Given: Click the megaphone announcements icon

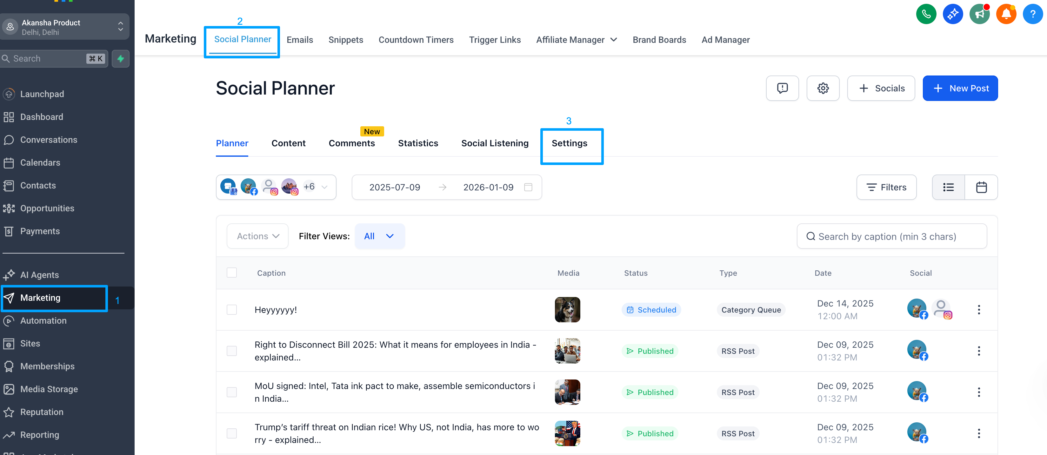Looking at the screenshot, I should (979, 15).
